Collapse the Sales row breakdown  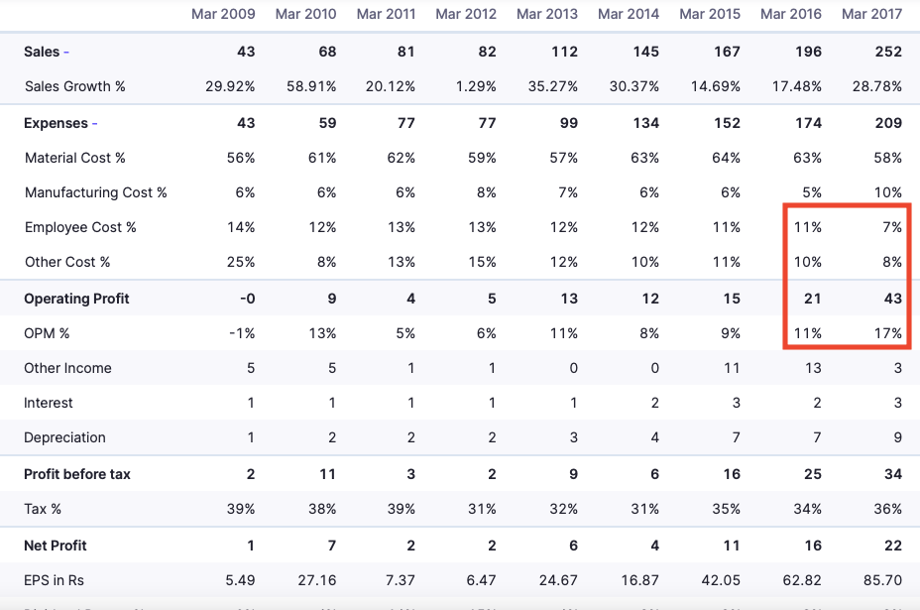tap(65, 52)
